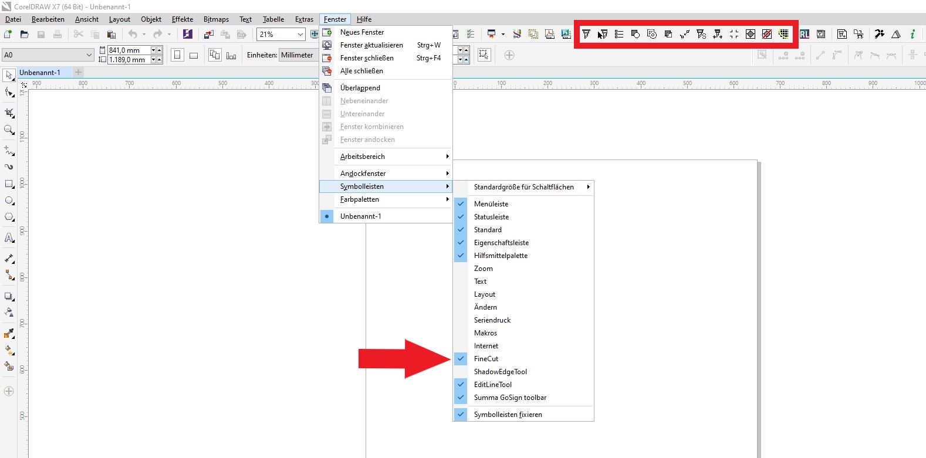Click the Zoom magnifier tool
Screen dimensions: 926x458
pos(9,130)
